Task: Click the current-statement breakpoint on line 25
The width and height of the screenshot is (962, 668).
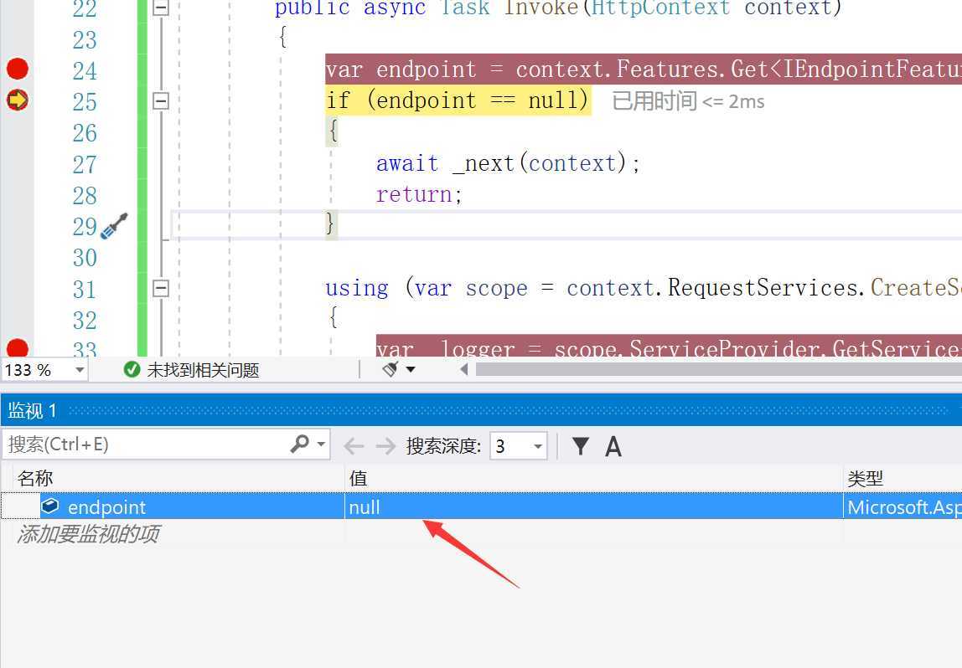Action: point(17,100)
